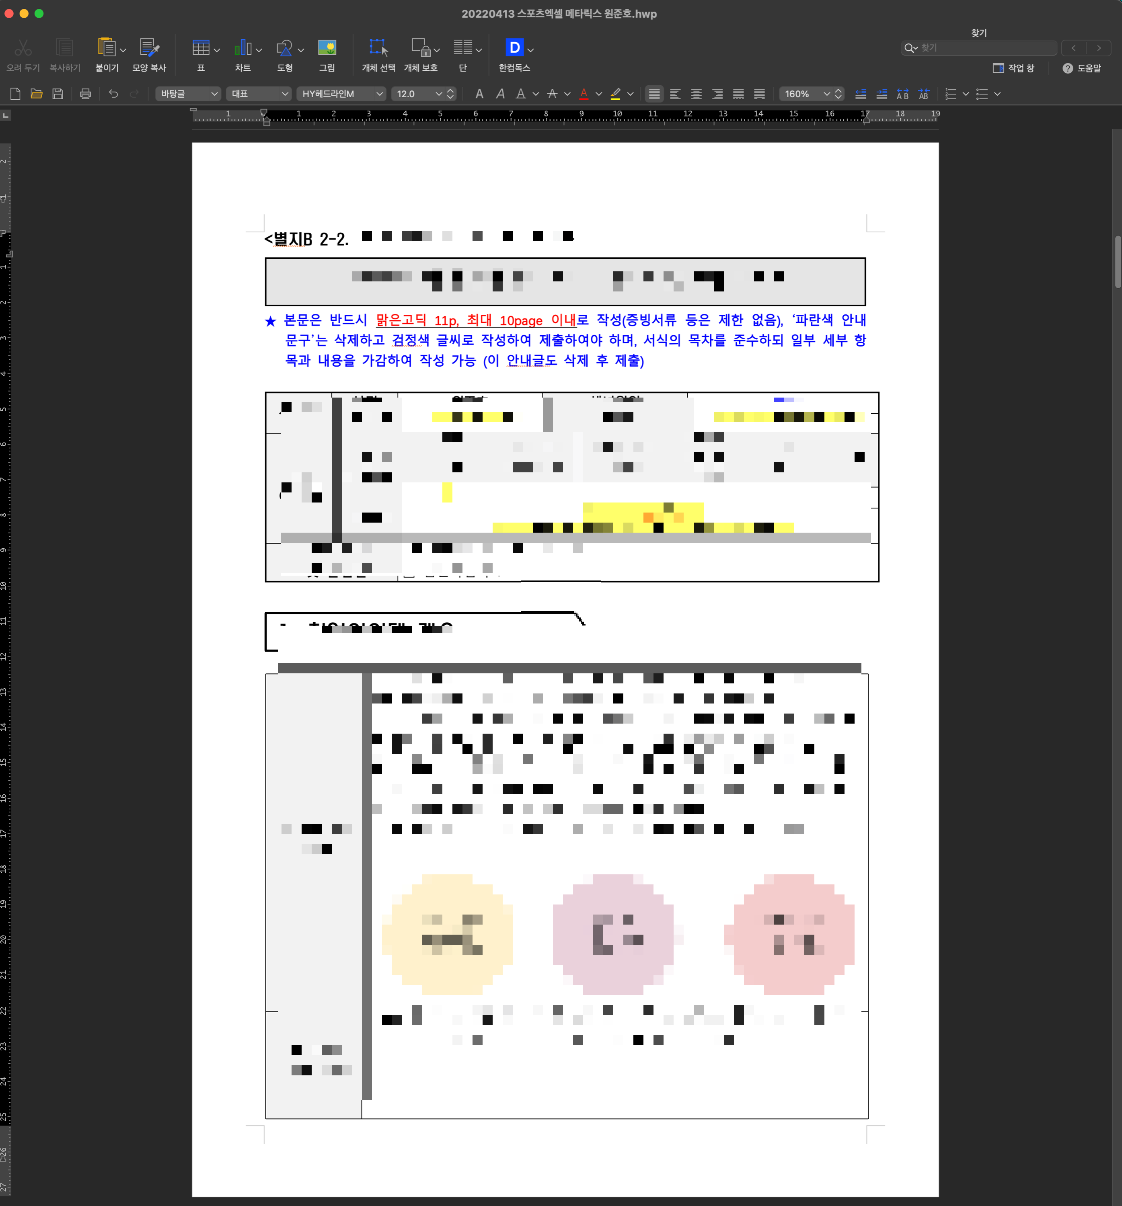Save the document with floppy disk icon
The width and height of the screenshot is (1122, 1206).
[58, 93]
